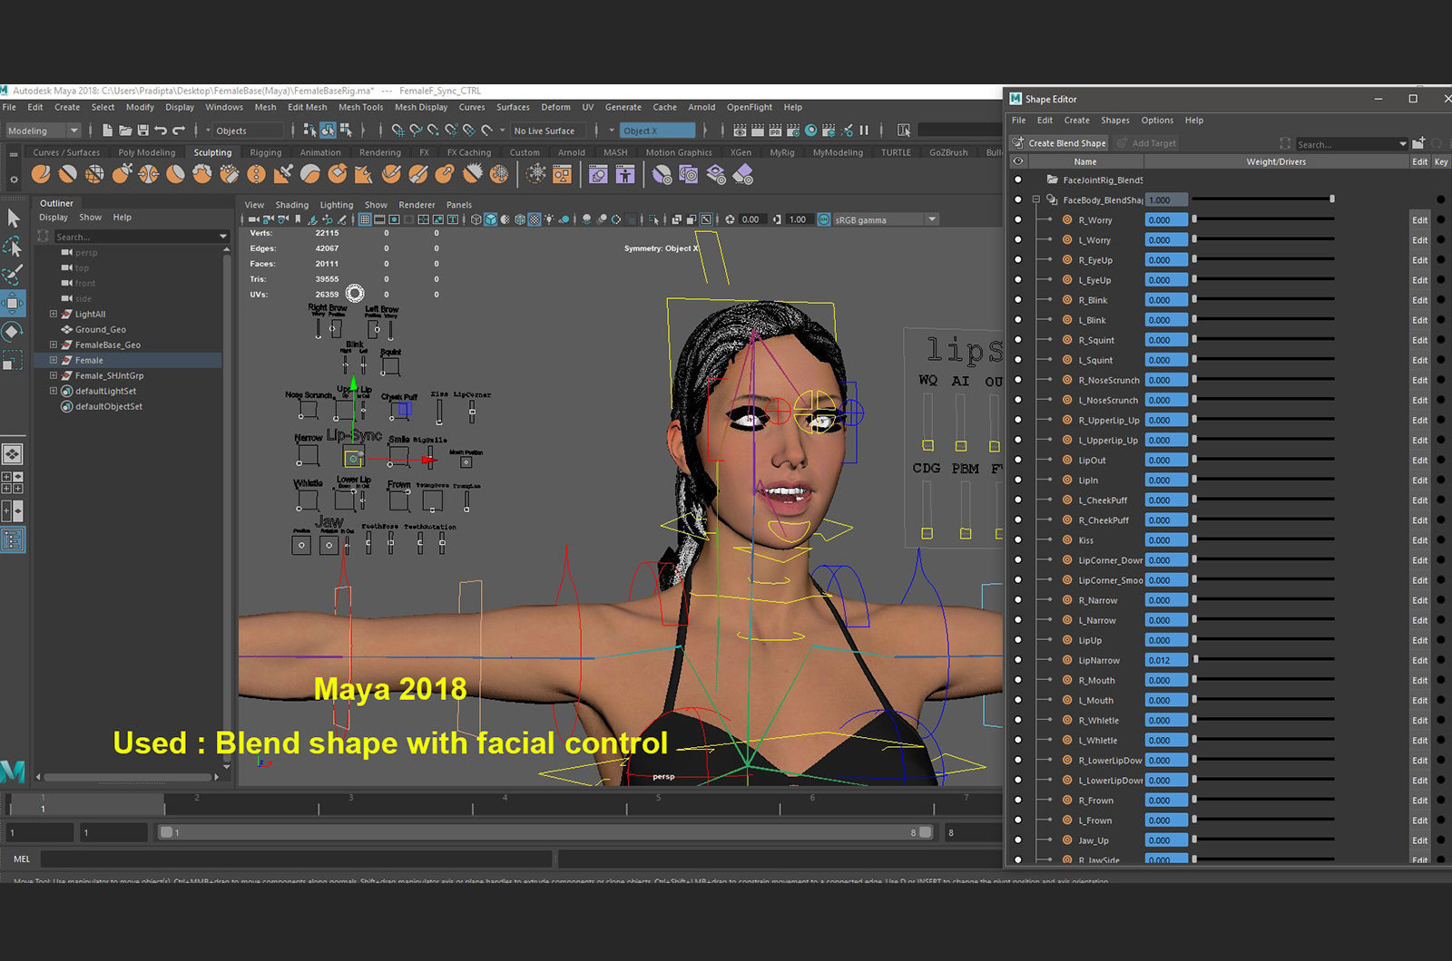
Task: Activate the Select tool arrow
Action: [13, 218]
